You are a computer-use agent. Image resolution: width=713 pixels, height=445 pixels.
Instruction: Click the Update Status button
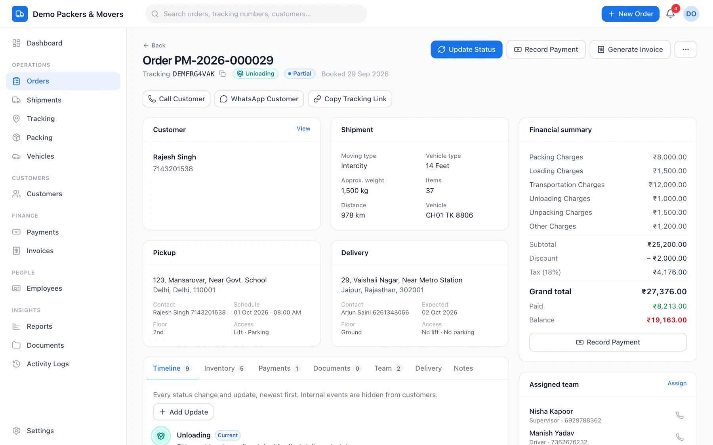(x=466, y=49)
